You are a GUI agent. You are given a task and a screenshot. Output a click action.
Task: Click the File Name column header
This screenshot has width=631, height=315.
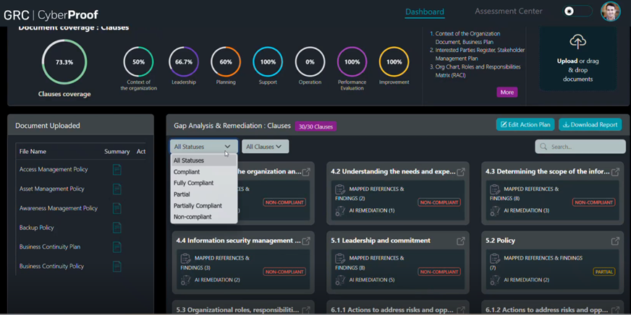(33, 152)
